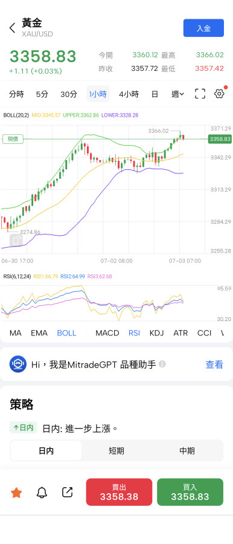Open chart settings gear icon
The width and height of the screenshot is (233, 544).
[219, 94]
